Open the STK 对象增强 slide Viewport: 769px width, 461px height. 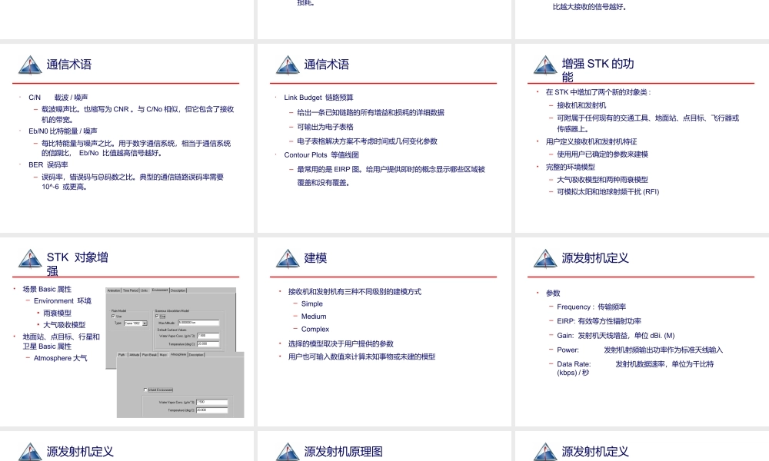tap(127, 332)
